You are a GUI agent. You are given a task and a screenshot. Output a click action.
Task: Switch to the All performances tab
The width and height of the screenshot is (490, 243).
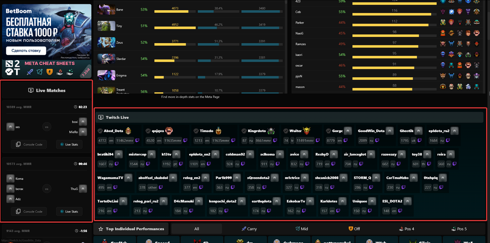(x=197, y=229)
